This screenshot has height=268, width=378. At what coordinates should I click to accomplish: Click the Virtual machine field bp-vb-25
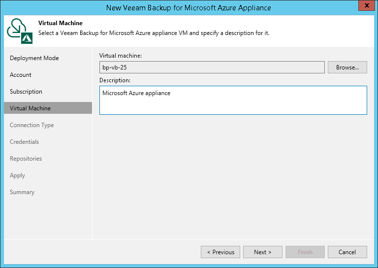pos(212,67)
